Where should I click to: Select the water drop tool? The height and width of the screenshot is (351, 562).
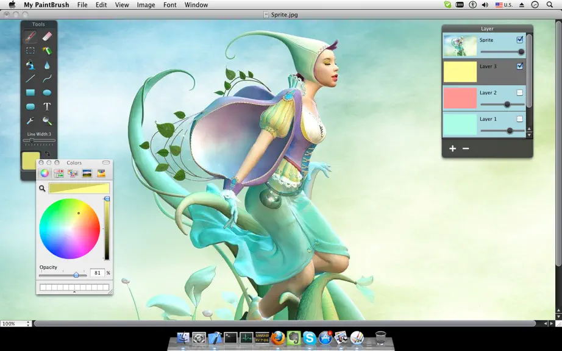pyautogui.click(x=47, y=65)
